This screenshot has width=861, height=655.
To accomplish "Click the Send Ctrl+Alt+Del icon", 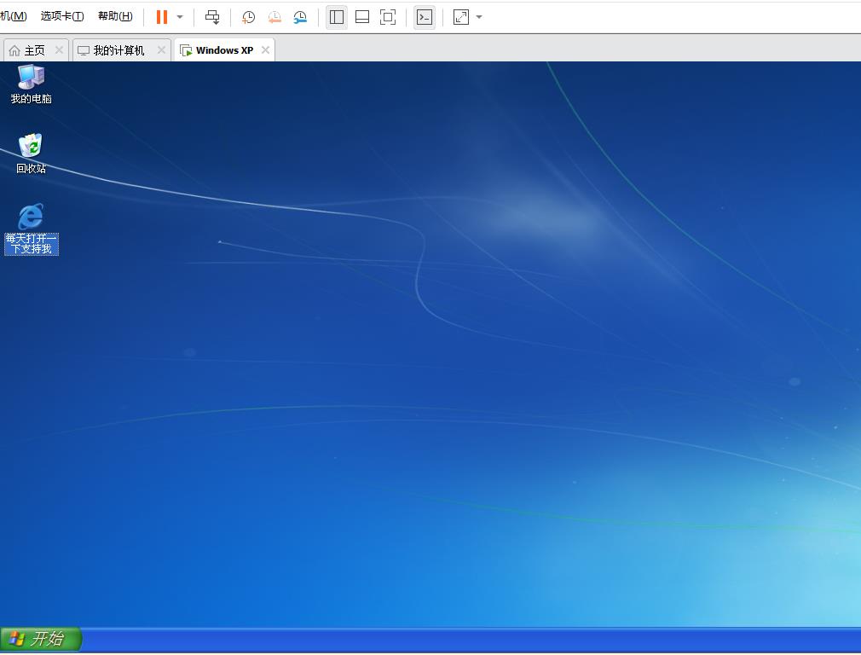I will click(212, 17).
